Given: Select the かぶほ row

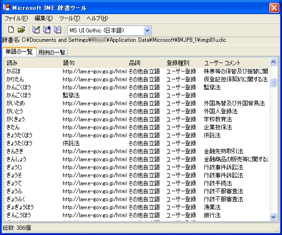Looking at the screenshot, I should [137, 71].
